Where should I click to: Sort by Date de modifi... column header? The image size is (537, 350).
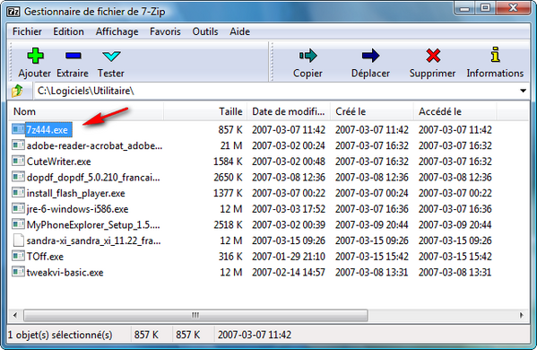point(289,111)
